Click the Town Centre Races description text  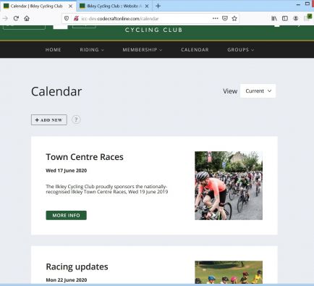pos(107,189)
